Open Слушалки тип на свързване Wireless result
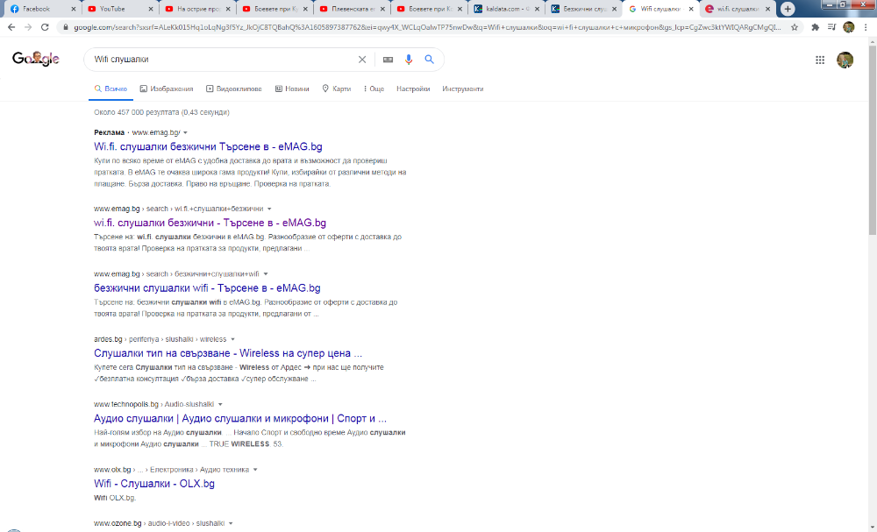 pyautogui.click(x=228, y=353)
